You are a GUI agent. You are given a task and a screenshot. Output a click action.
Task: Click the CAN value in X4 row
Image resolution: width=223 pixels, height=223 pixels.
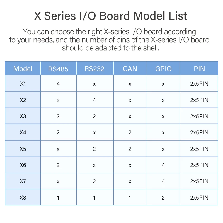click(130, 132)
